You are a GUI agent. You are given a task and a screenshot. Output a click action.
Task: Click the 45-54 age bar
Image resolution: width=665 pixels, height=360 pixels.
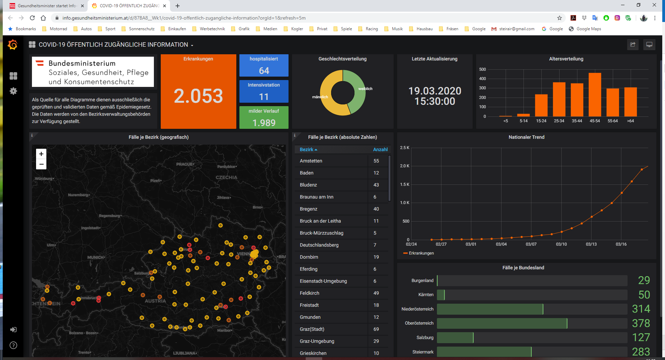click(x=595, y=95)
